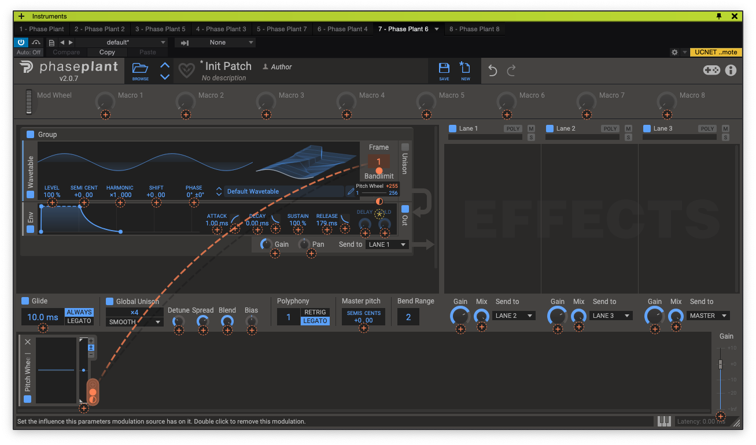The image size is (756, 445).
Task: Toggle the Group enable checkbox
Action: coord(30,134)
